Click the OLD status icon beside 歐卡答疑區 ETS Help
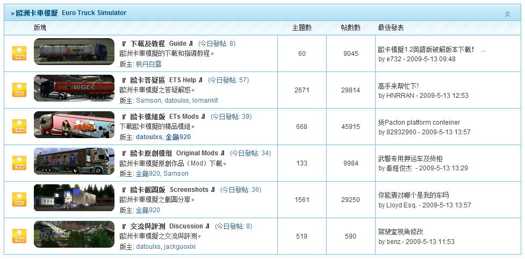This screenshot has height=259, width=525. [19, 90]
